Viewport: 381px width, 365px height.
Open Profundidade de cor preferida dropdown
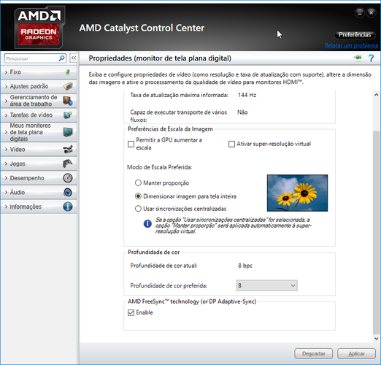click(x=266, y=285)
